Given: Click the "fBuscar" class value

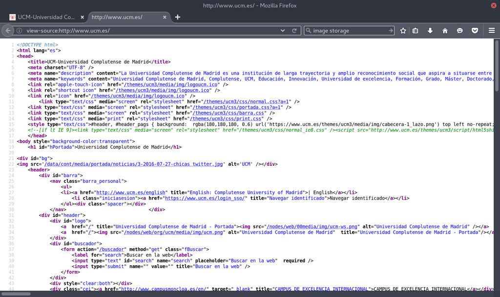Looking at the screenshot, I should click(x=194, y=250).
